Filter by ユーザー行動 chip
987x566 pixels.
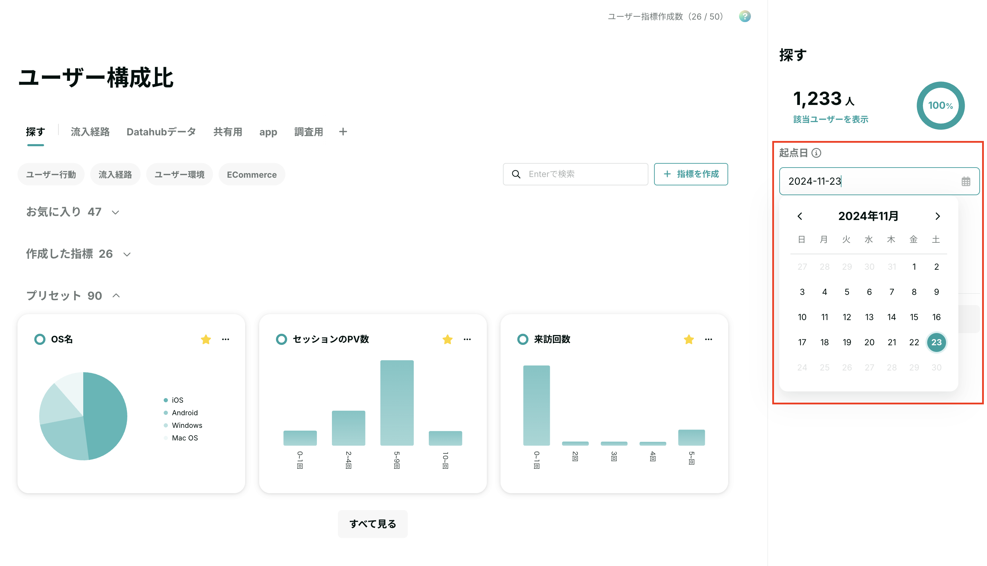tap(51, 175)
